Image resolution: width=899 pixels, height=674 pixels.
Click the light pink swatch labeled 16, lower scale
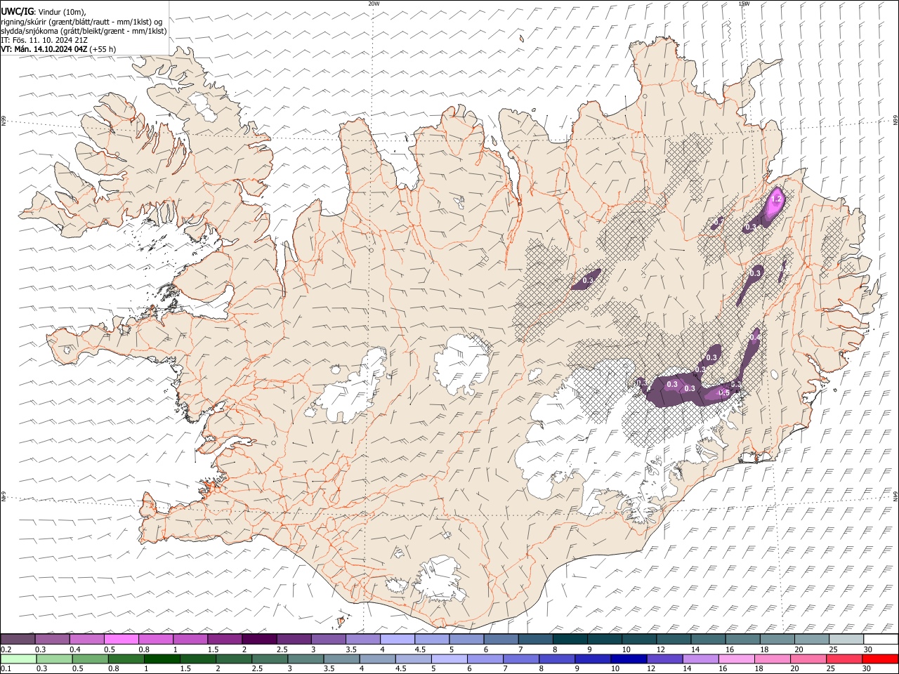(737, 659)
